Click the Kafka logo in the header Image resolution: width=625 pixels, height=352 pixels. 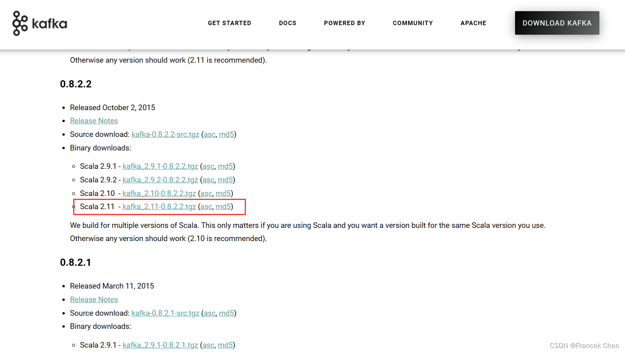click(40, 23)
